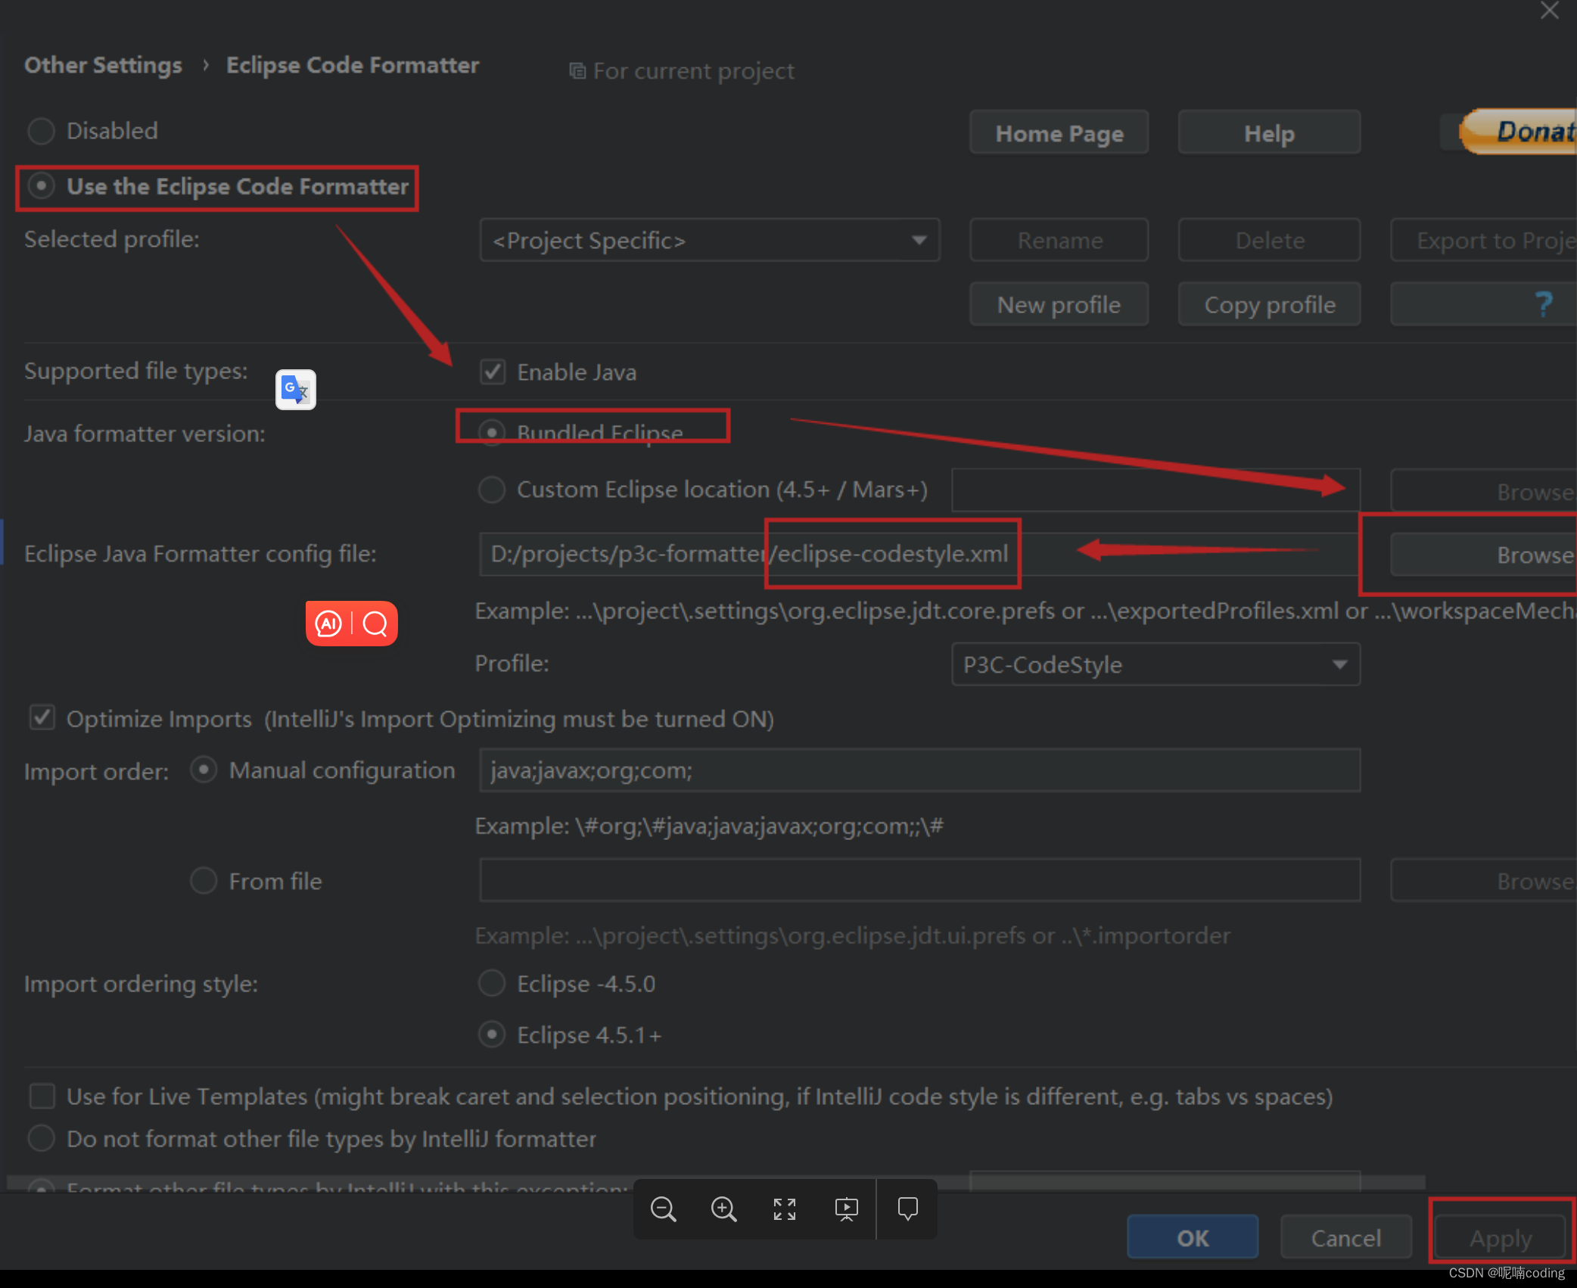Select 'Do not format other file types' radio

(41, 1138)
